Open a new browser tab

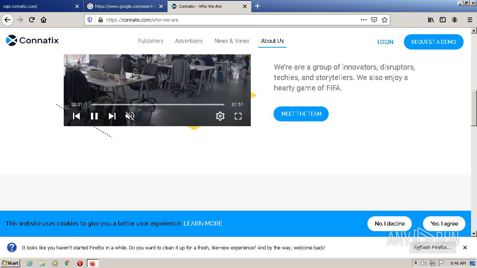[257, 6]
